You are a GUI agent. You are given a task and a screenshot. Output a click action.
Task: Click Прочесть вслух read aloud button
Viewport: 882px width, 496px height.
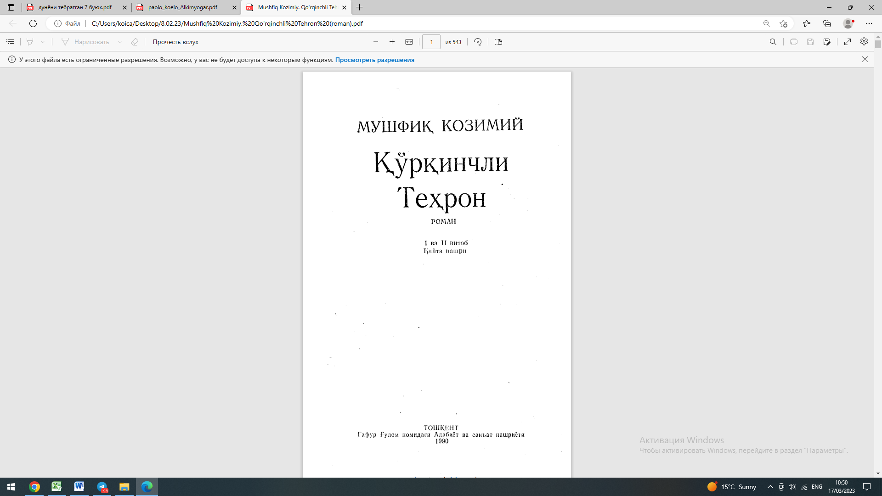(x=175, y=42)
